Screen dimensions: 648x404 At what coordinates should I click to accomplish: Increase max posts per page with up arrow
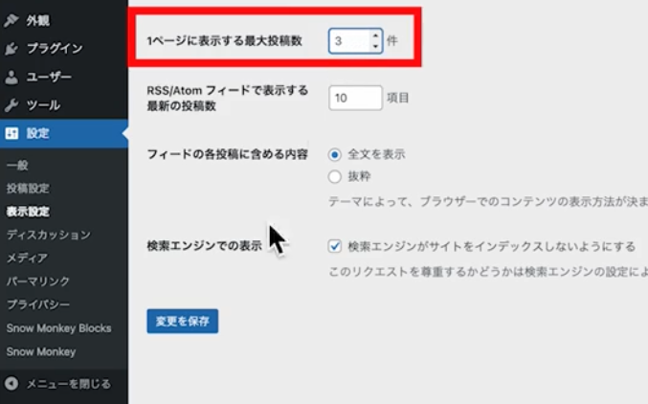point(374,34)
